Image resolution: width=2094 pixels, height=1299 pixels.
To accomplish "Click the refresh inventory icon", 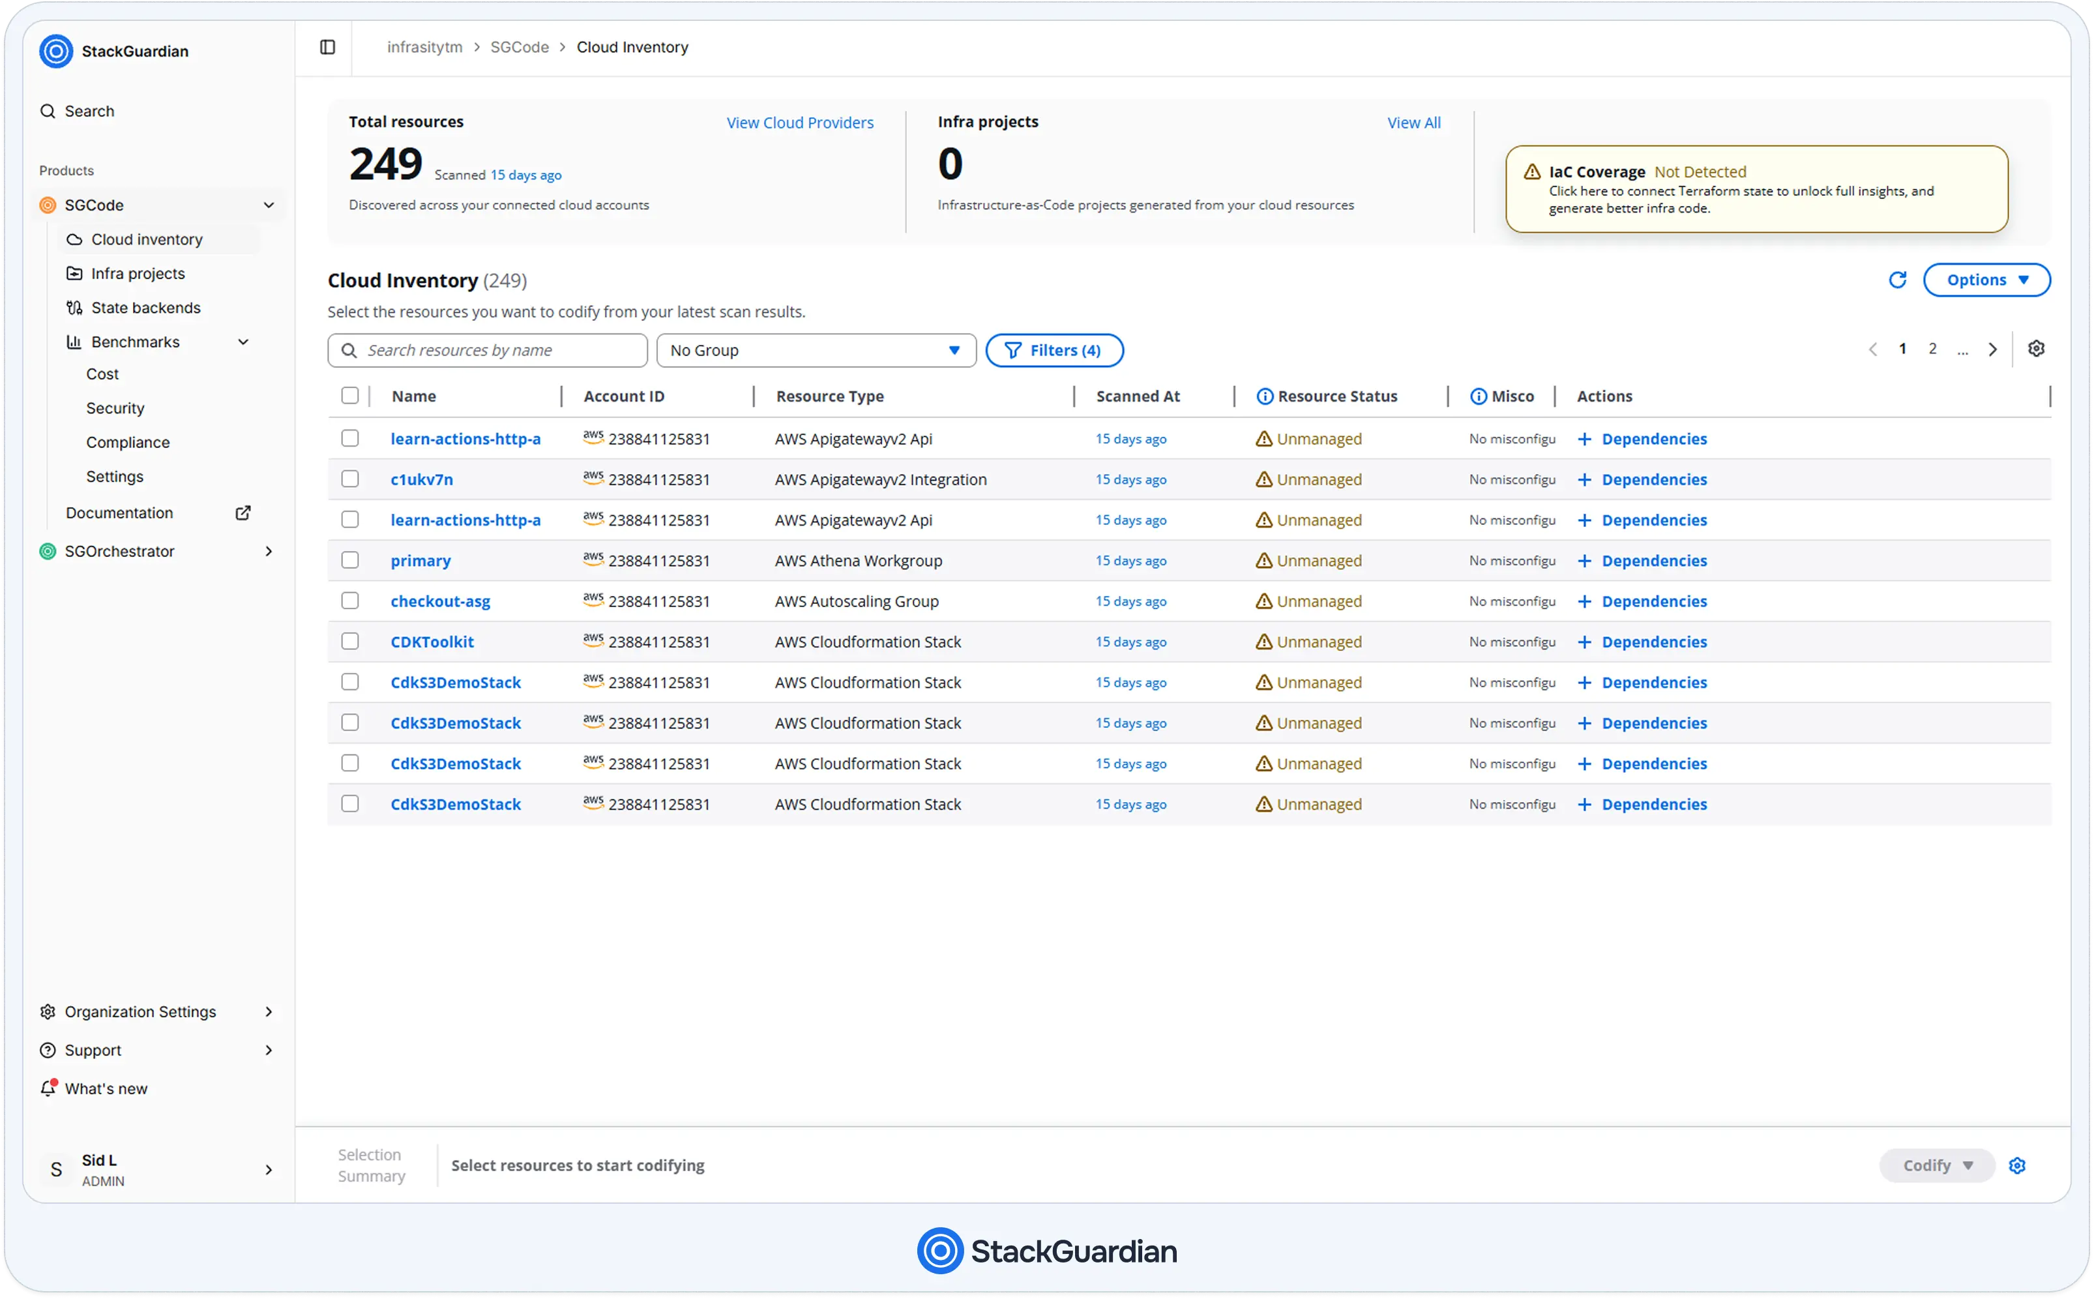I will (x=1897, y=280).
